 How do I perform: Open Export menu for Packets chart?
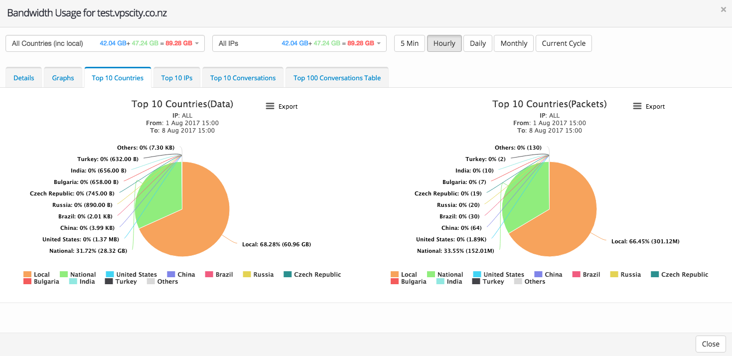[649, 106]
